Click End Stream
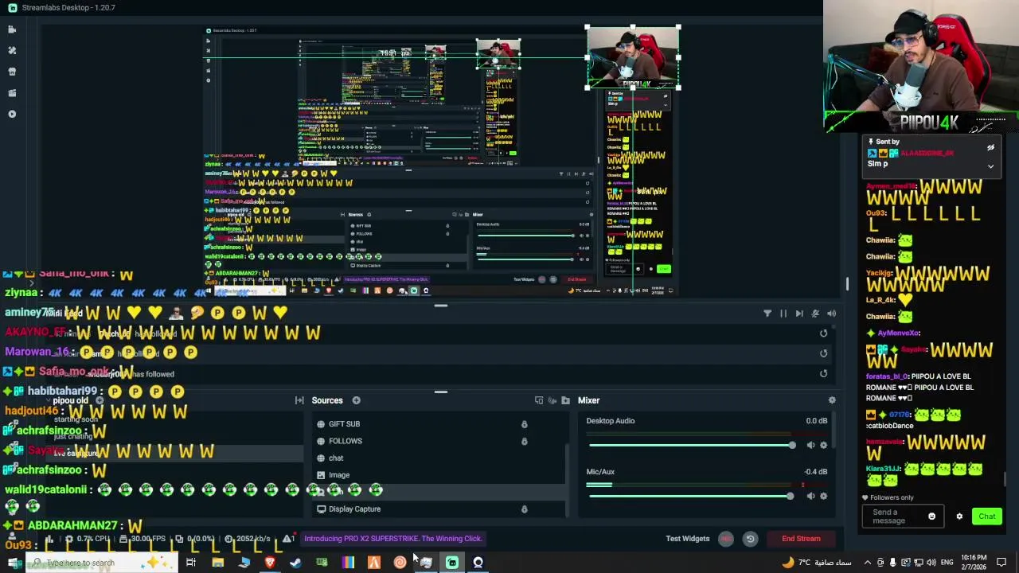1019x573 pixels. (x=801, y=539)
